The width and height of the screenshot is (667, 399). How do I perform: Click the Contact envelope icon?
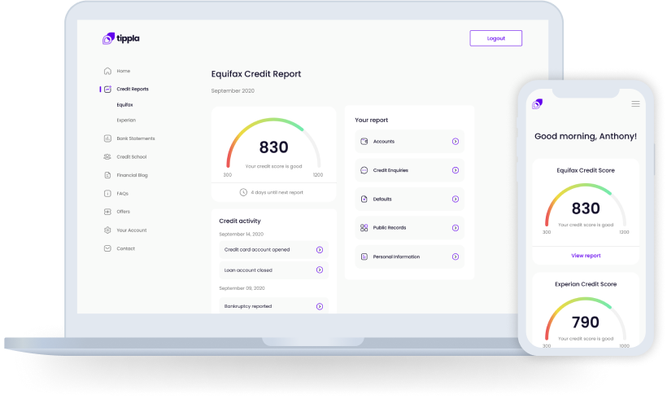(x=107, y=248)
